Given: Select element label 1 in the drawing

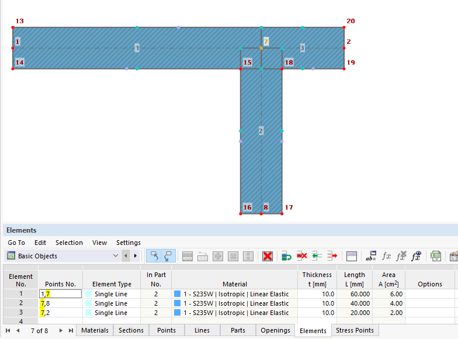Looking at the screenshot, I should point(137,48).
